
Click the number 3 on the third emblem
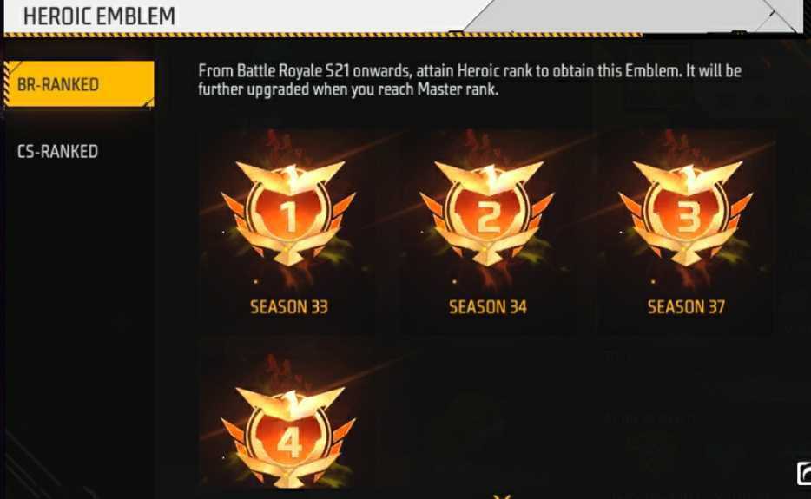pos(687,216)
